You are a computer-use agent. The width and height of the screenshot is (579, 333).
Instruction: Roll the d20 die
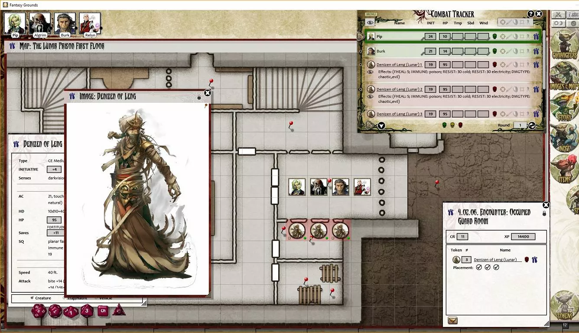39,310
